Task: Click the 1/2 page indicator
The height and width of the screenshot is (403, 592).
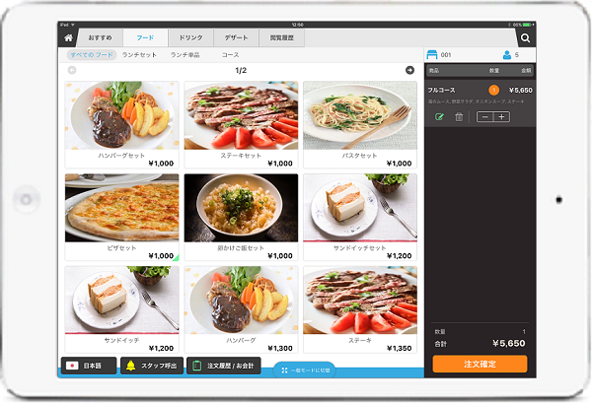Action: coord(241,70)
